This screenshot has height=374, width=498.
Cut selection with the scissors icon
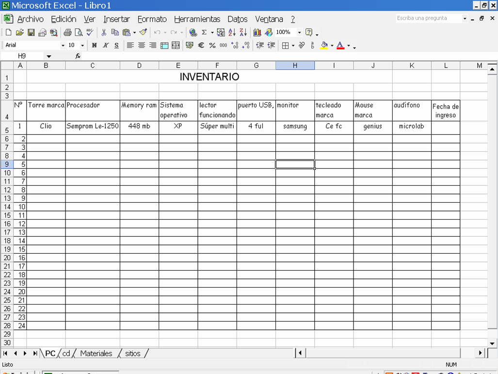coord(104,33)
